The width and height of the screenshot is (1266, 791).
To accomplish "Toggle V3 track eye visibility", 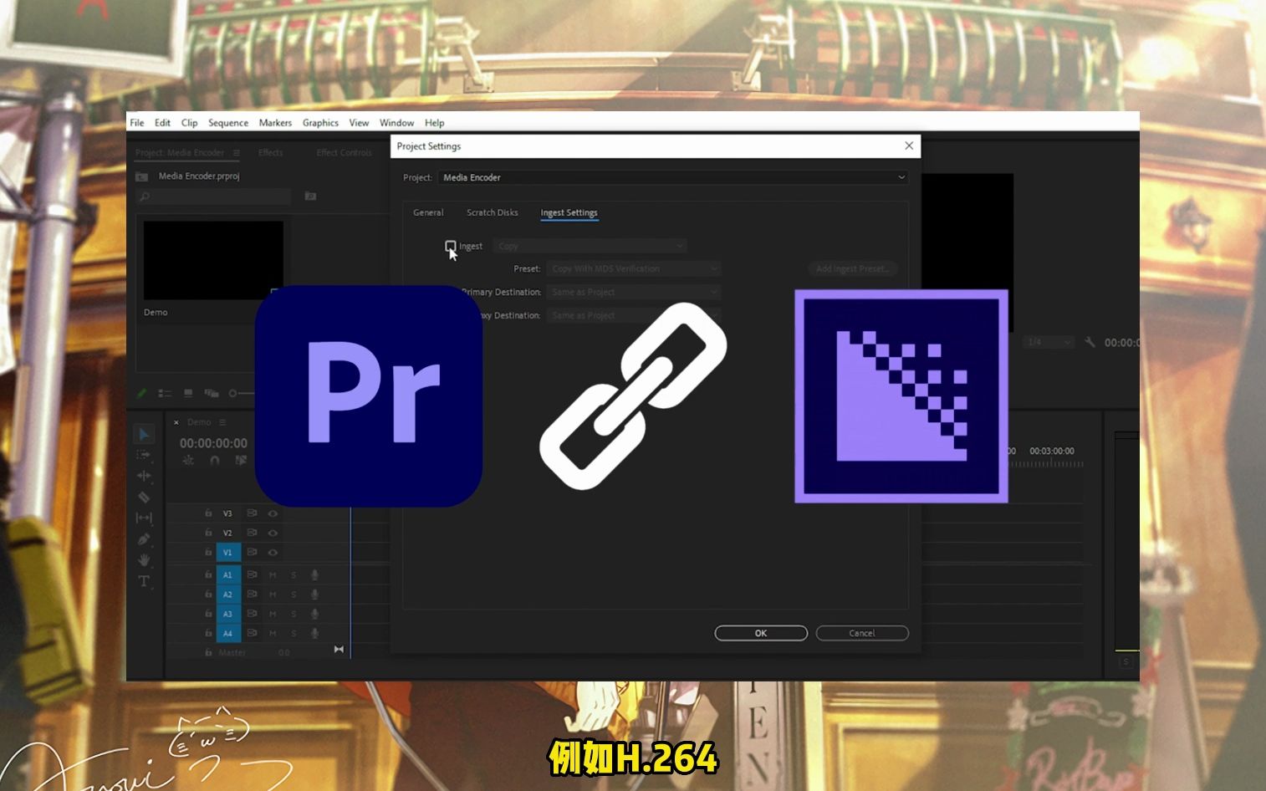I will point(273,513).
